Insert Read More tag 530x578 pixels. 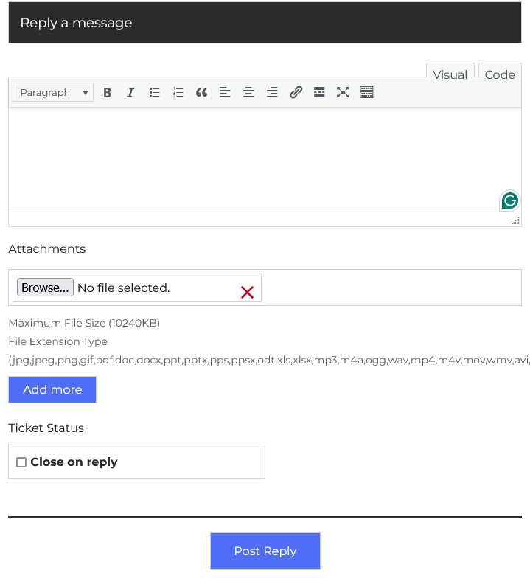coord(319,93)
